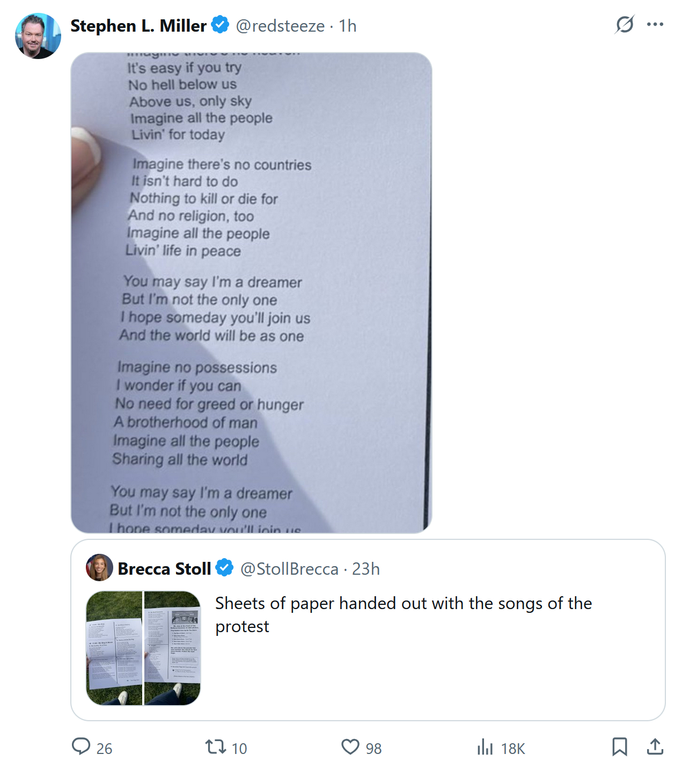Bookmark this post
The height and width of the screenshot is (769, 682).
pos(620,746)
